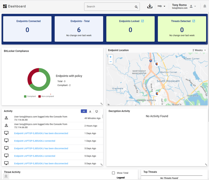Enable the Show Total checkbox

click(113, 173)
